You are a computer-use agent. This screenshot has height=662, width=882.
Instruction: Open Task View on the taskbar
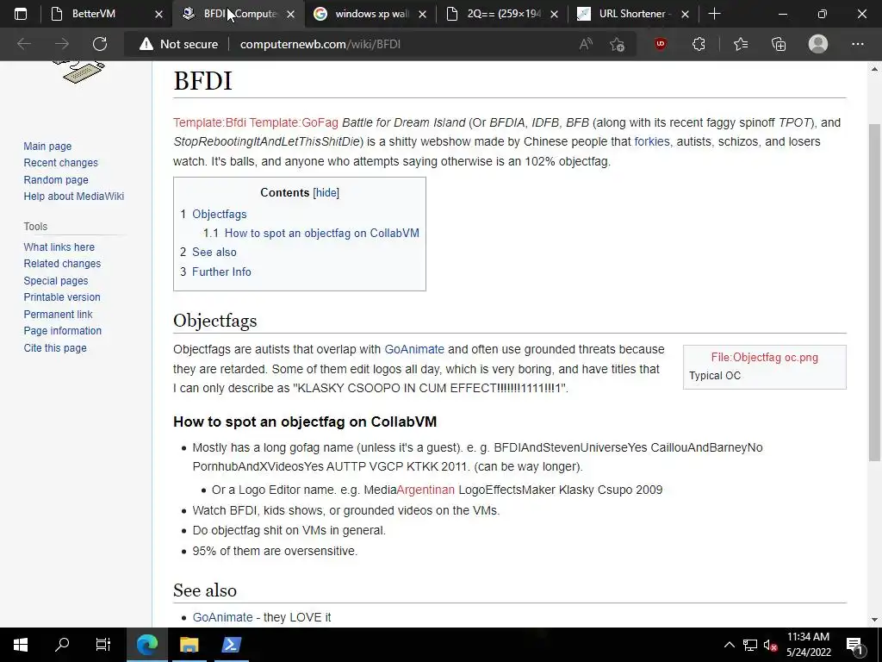[x=103, y=645]
